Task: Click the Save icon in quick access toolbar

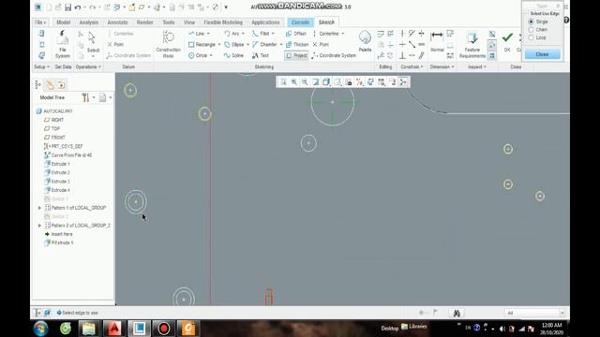Action: [x=68, y=7]
